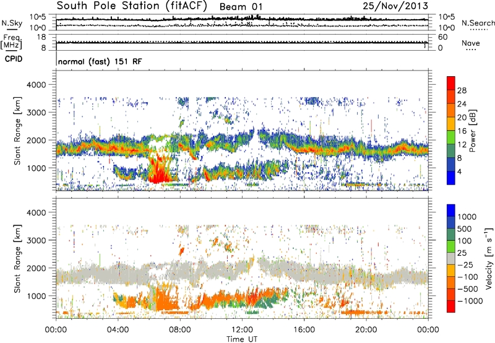Viewport: 495px width, 343px height.
Task: Click the 'N.Sky' legend label
Action: pyautogui.click(x=12, y=23)
